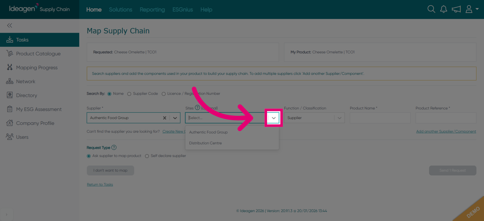Open the Solutions menu

pos(120,10)
